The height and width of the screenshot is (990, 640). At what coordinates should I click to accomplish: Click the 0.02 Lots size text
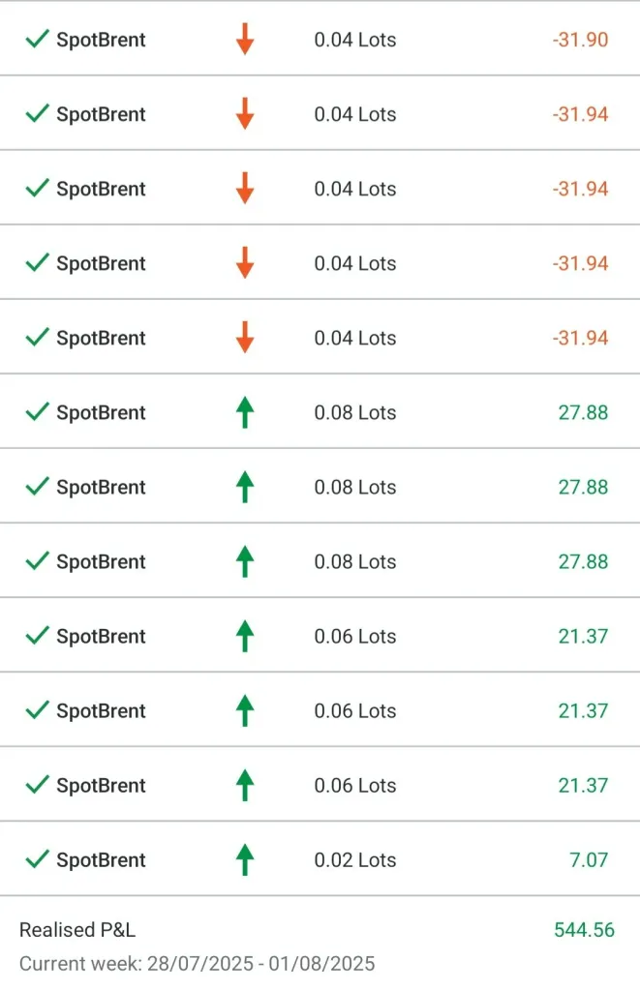tap(354, 859)
